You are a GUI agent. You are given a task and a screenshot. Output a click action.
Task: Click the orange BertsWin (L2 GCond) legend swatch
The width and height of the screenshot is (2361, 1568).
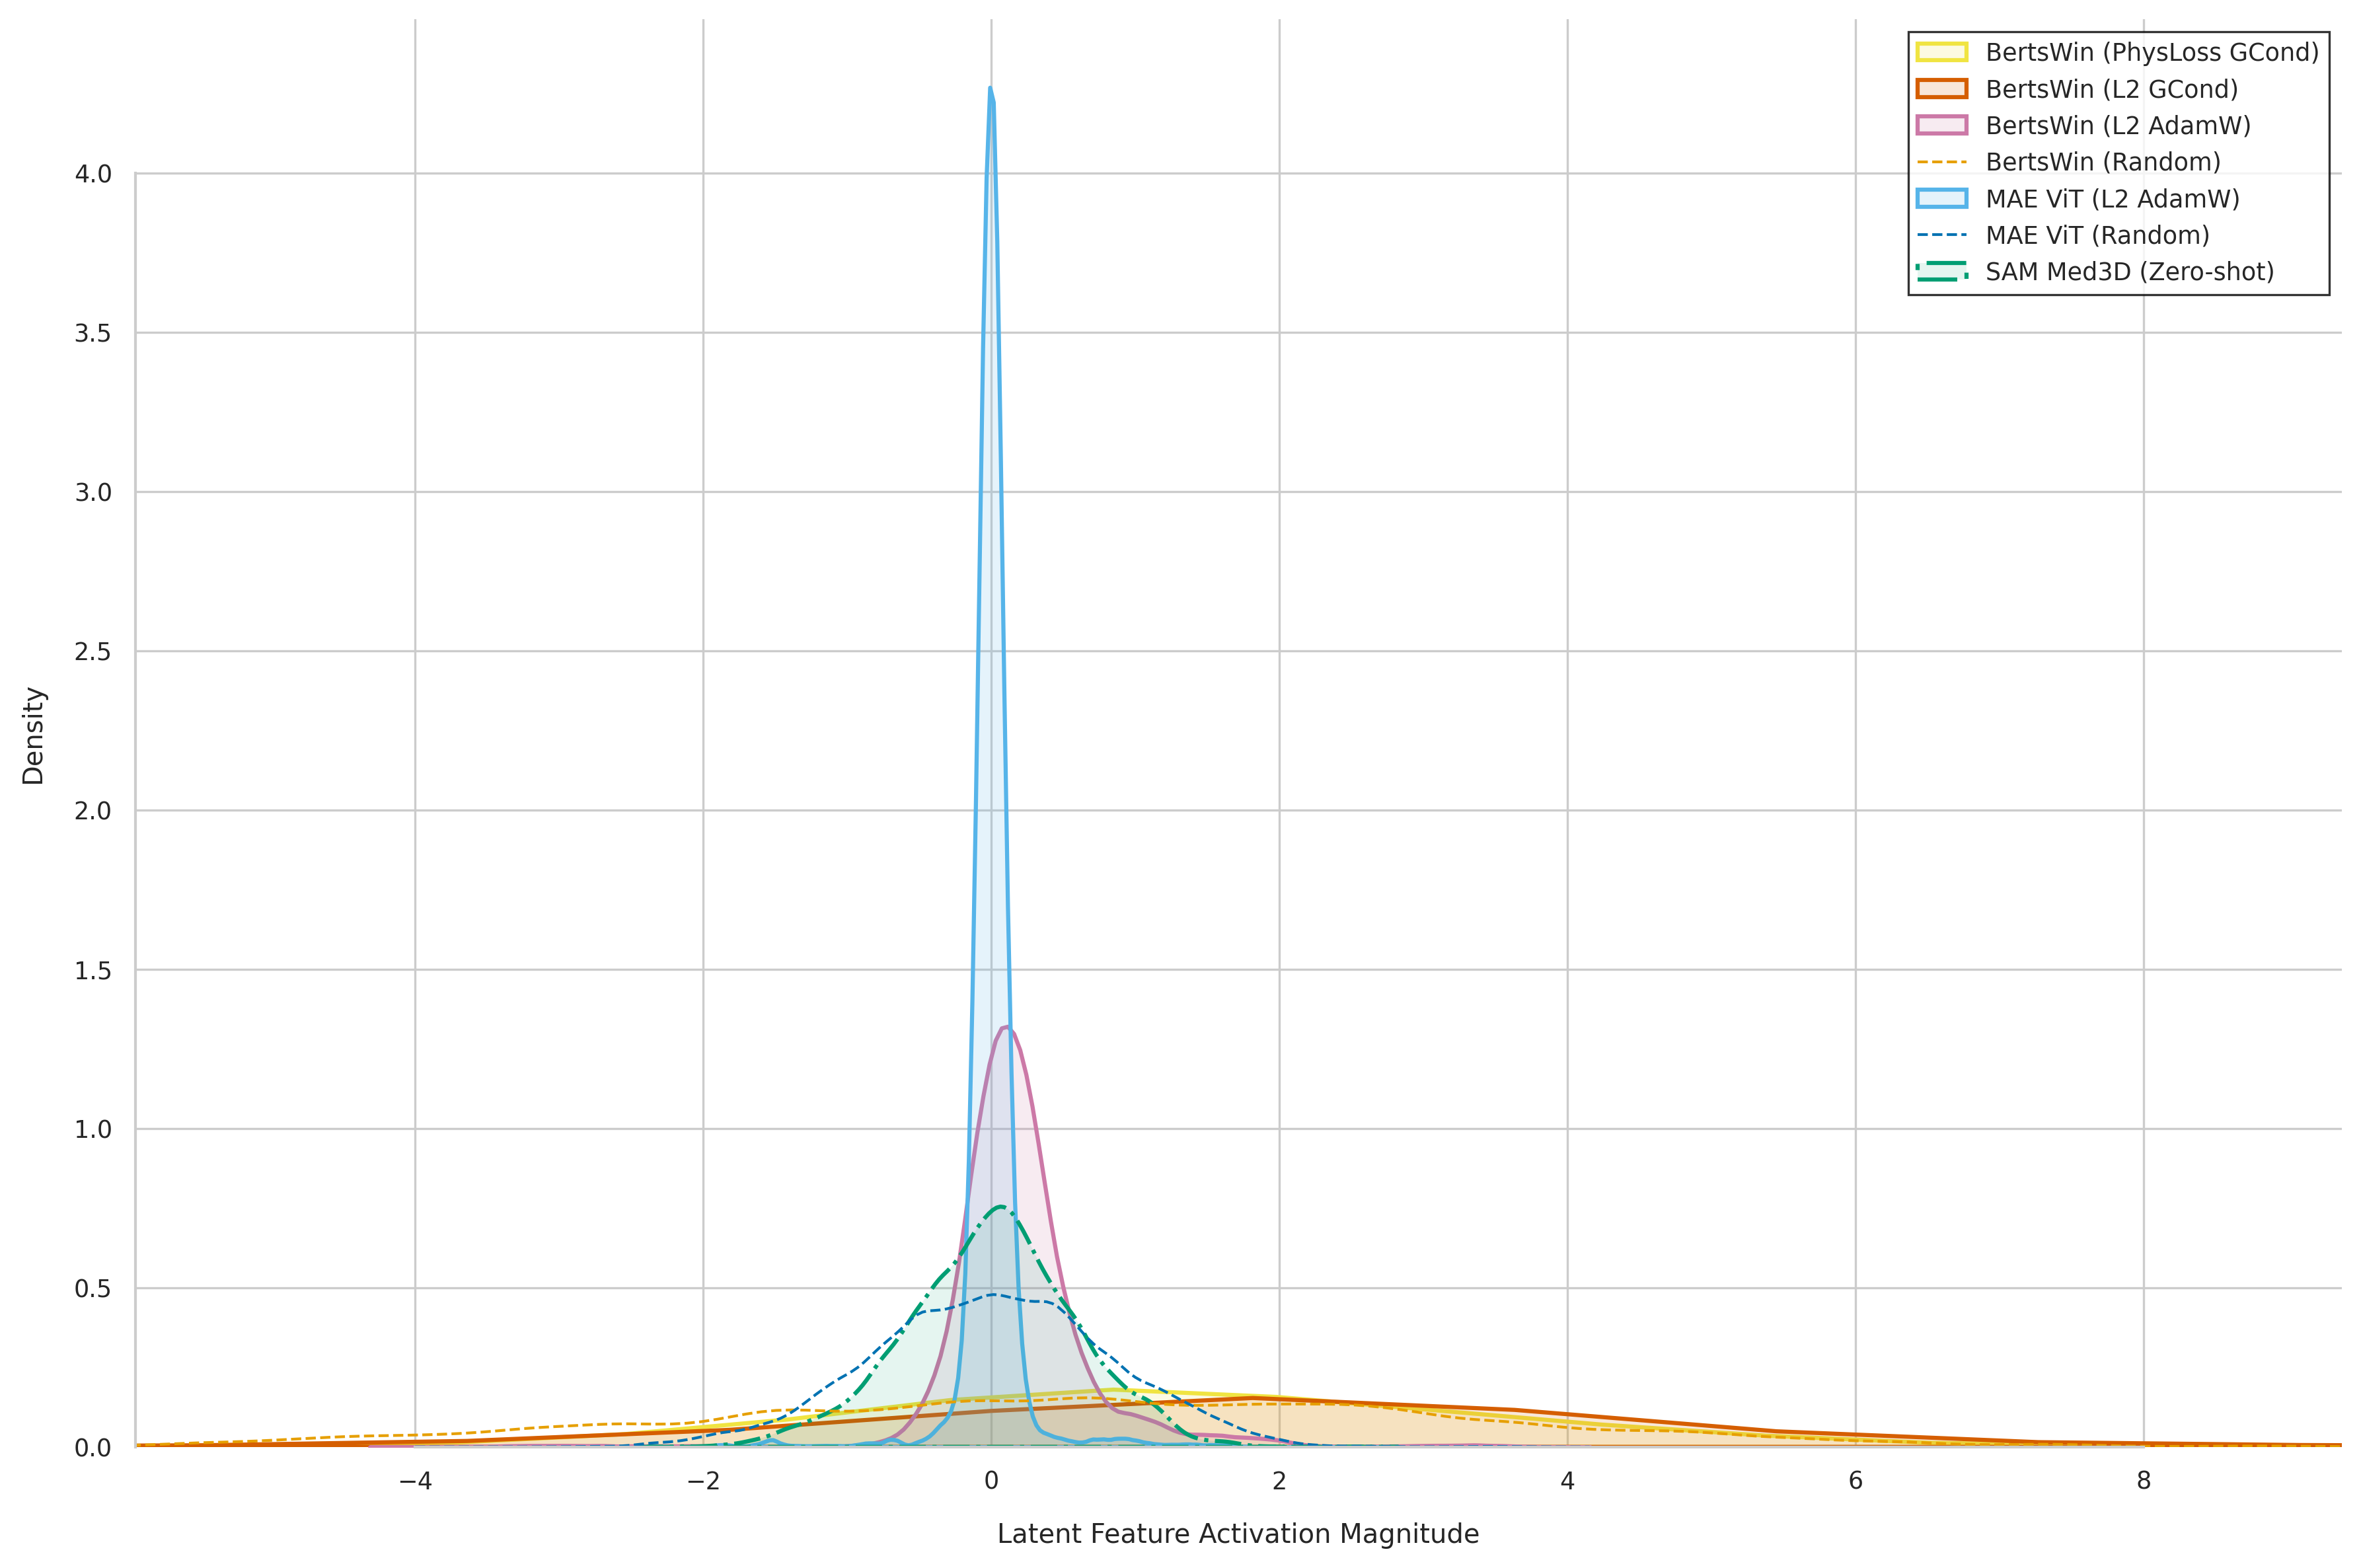tap(1941, 89)
